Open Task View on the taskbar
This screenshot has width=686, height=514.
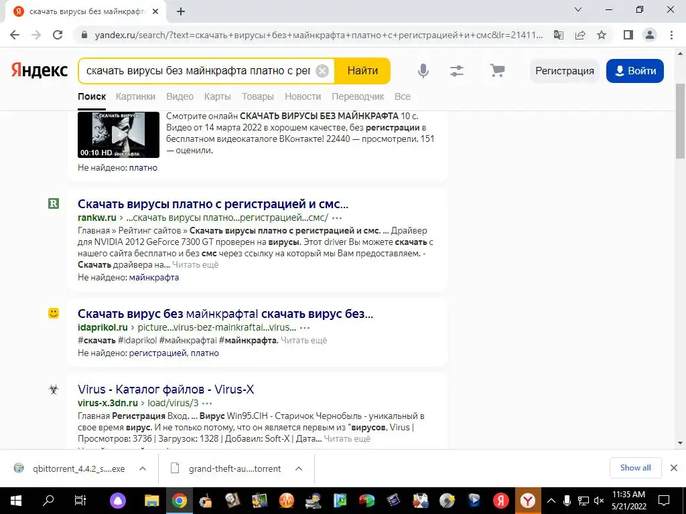(80, 500)
